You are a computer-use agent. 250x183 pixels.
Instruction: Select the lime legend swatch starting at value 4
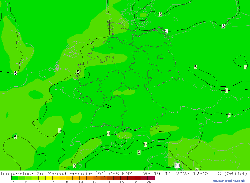click(42, 178)
